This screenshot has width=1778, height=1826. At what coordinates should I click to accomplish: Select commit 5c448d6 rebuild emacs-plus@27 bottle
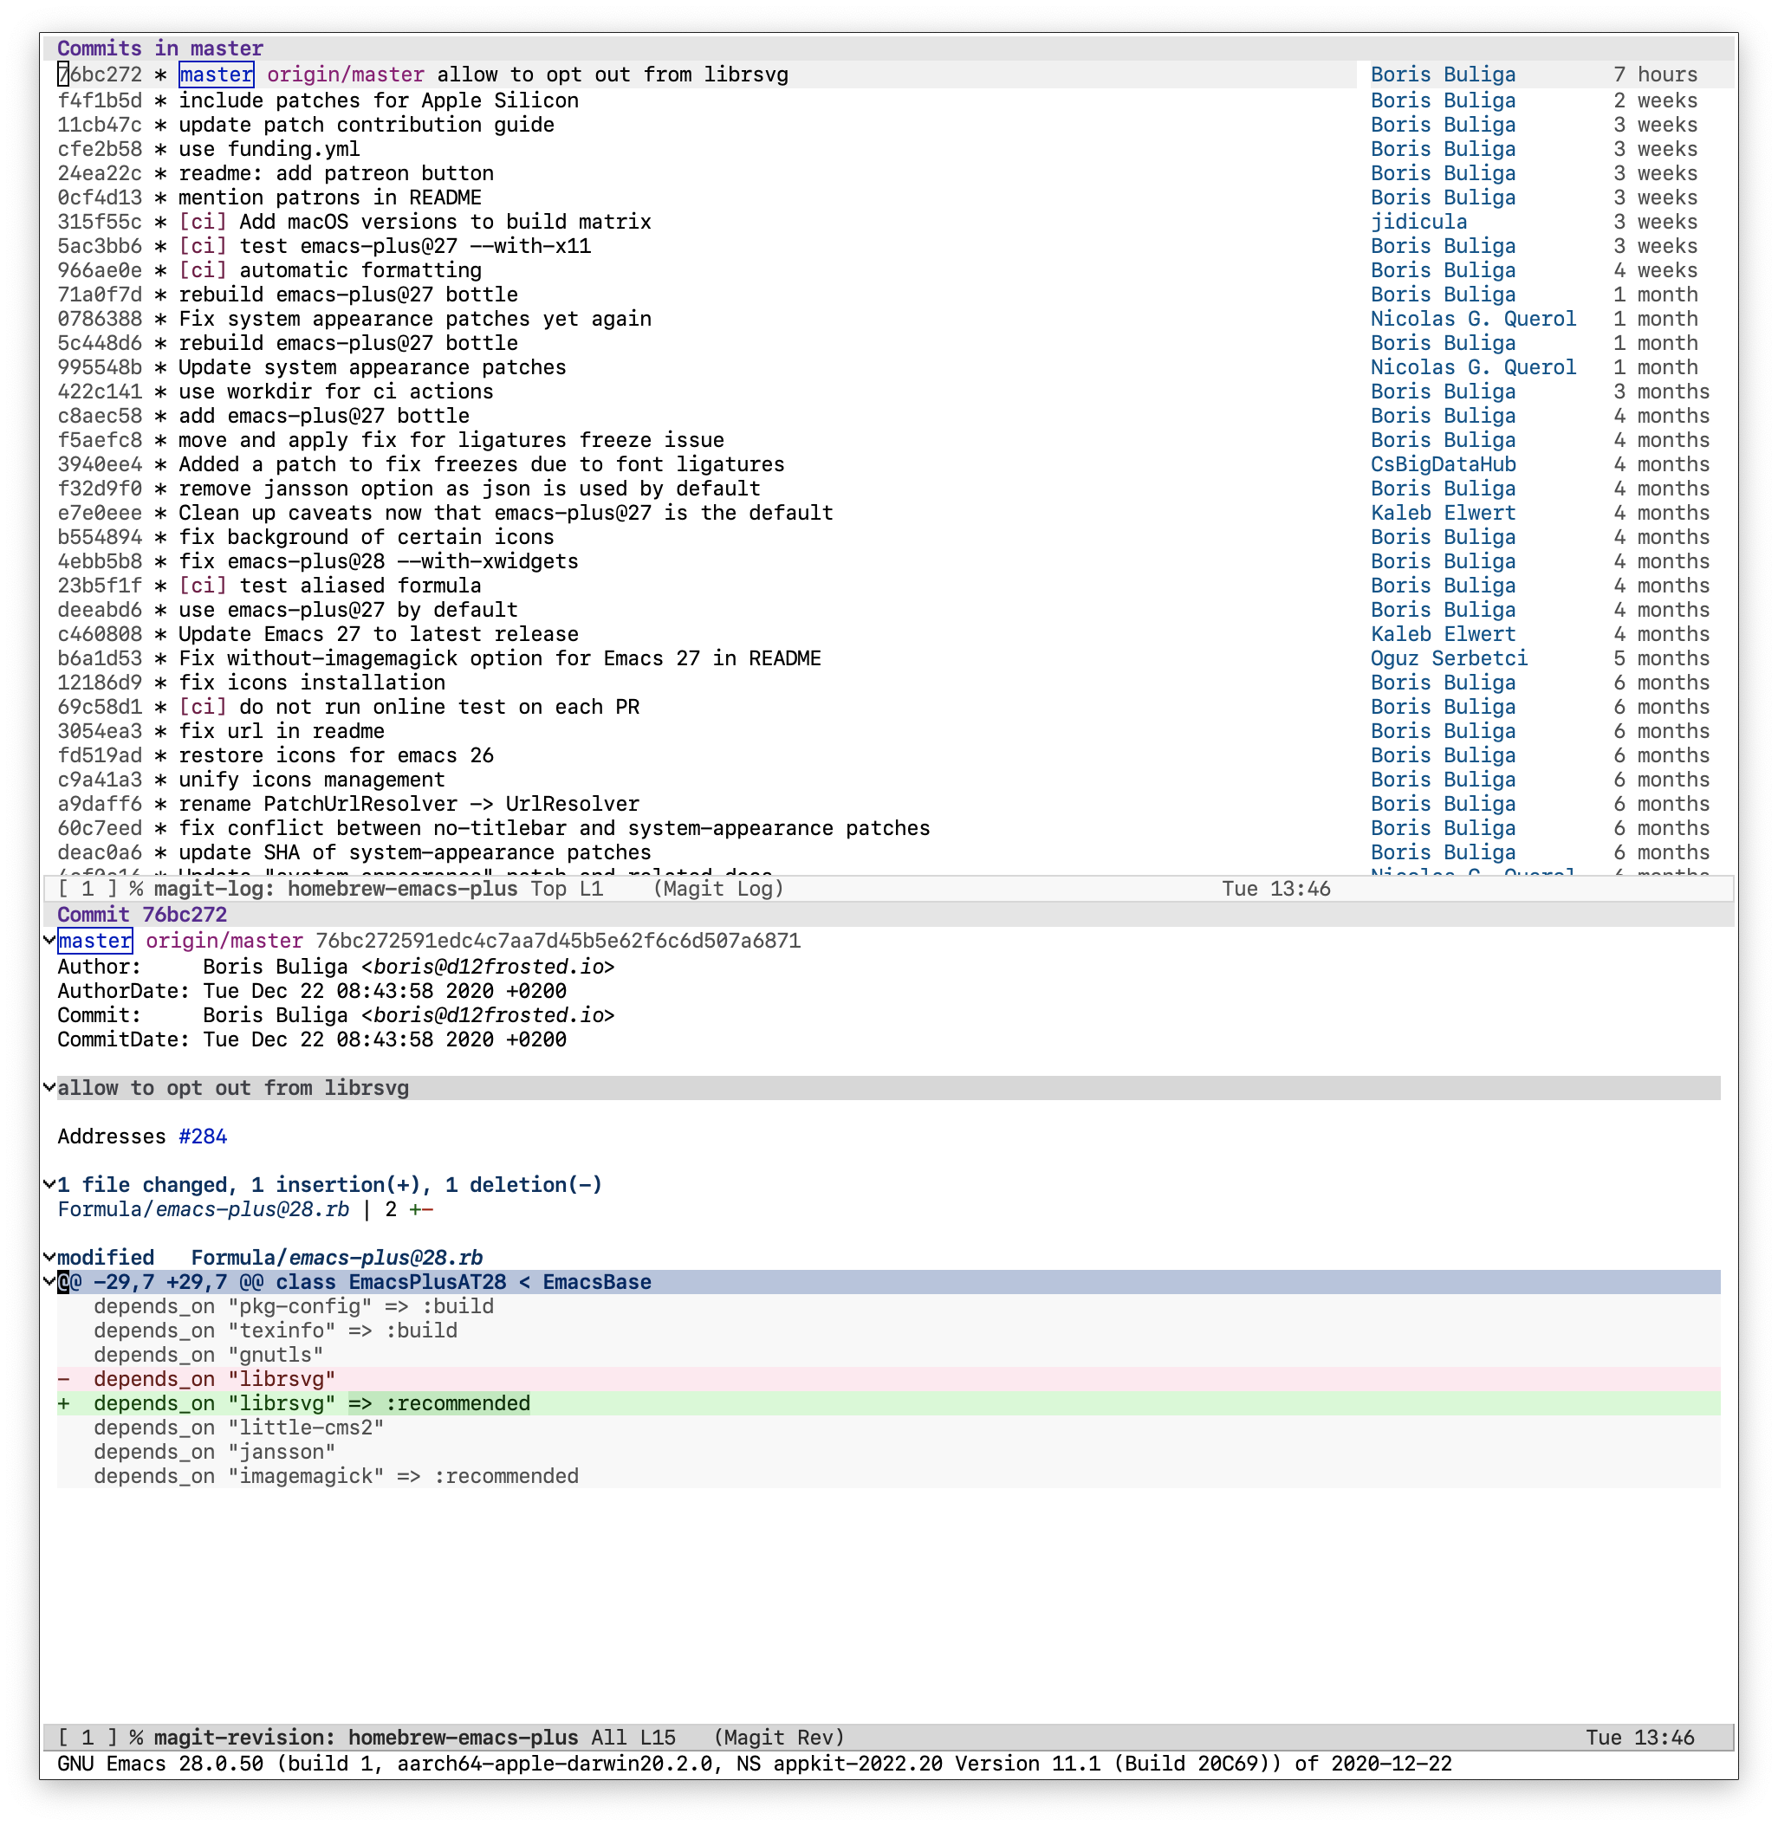tap(288, 343)
